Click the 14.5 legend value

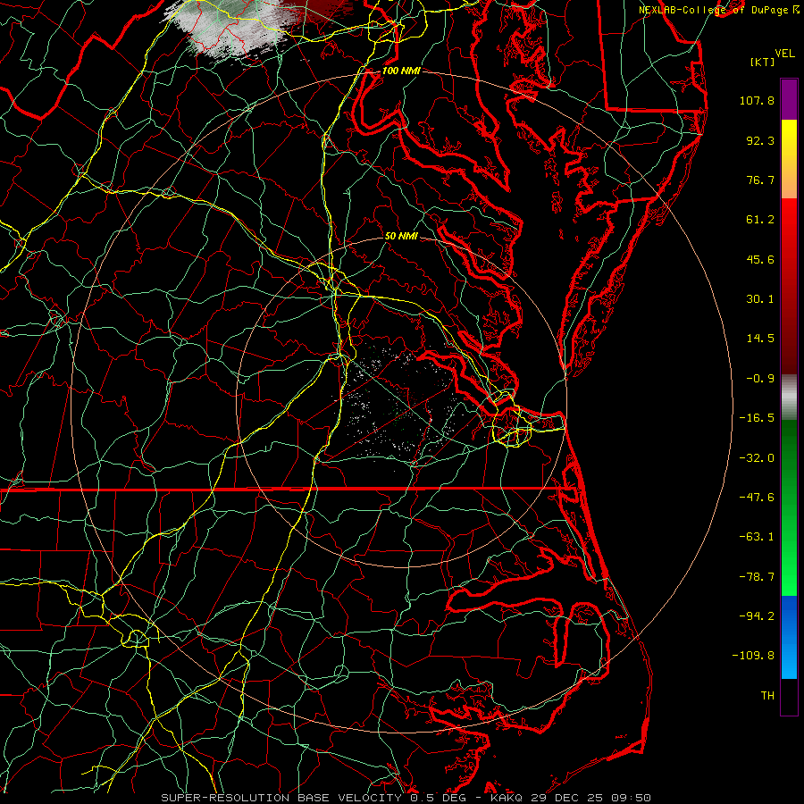pos(760,339)
